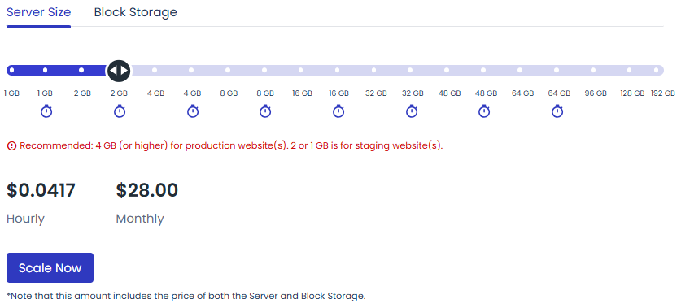The height and width of the screenshot is (308, 681).
Task: Click the slider handle with arrows
Action: [x=119, y=70]
